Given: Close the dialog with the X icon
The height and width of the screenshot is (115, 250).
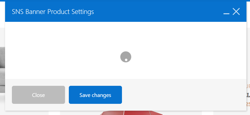Looking at the screenshot, I should point(236,12).
